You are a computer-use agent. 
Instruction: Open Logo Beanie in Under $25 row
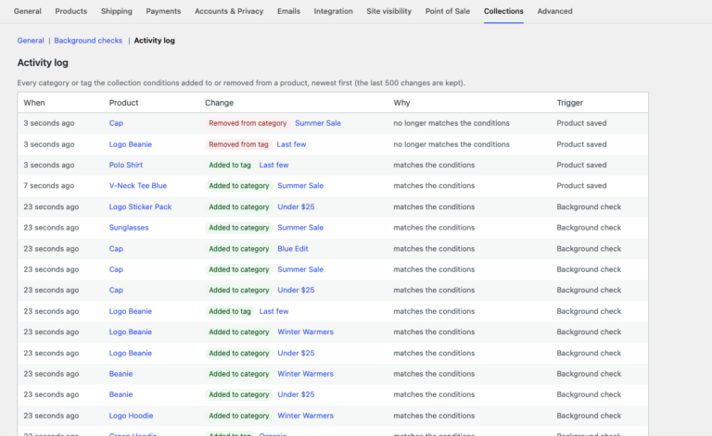[131, 353]
